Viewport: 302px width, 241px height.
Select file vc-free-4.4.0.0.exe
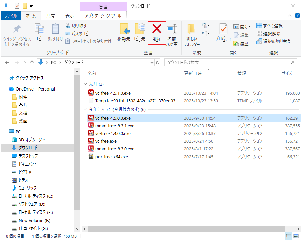[194, 133]
